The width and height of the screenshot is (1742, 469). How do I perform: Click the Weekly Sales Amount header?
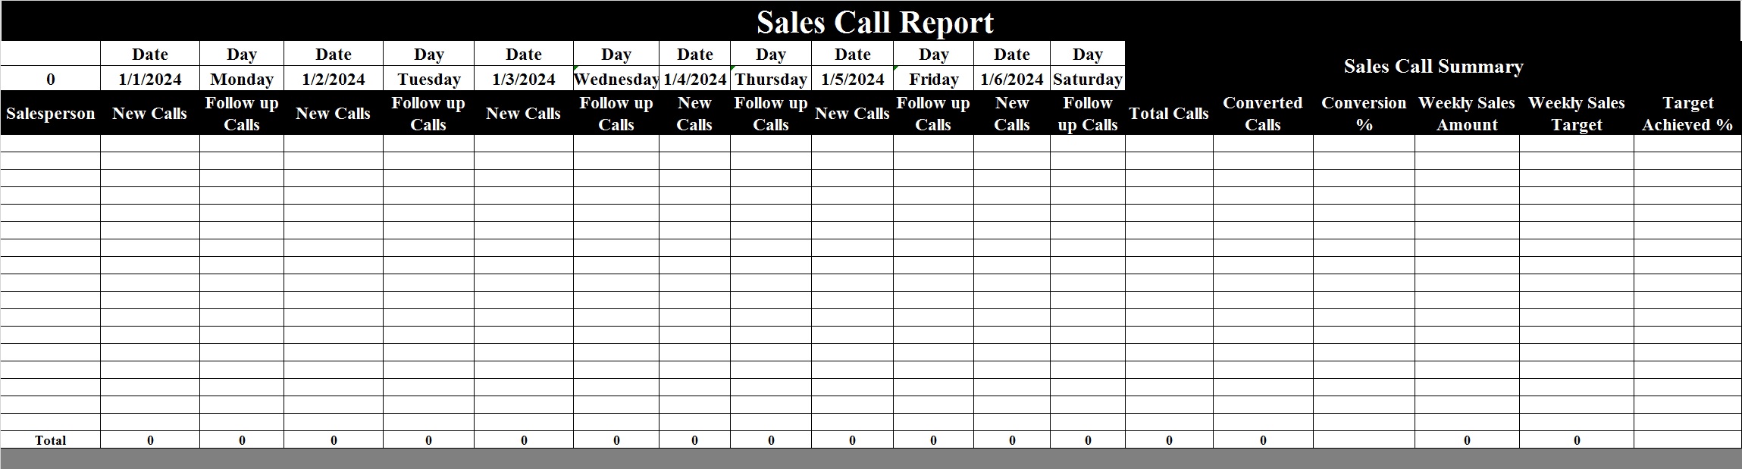pyautogui.click(x=1467, y=114)
